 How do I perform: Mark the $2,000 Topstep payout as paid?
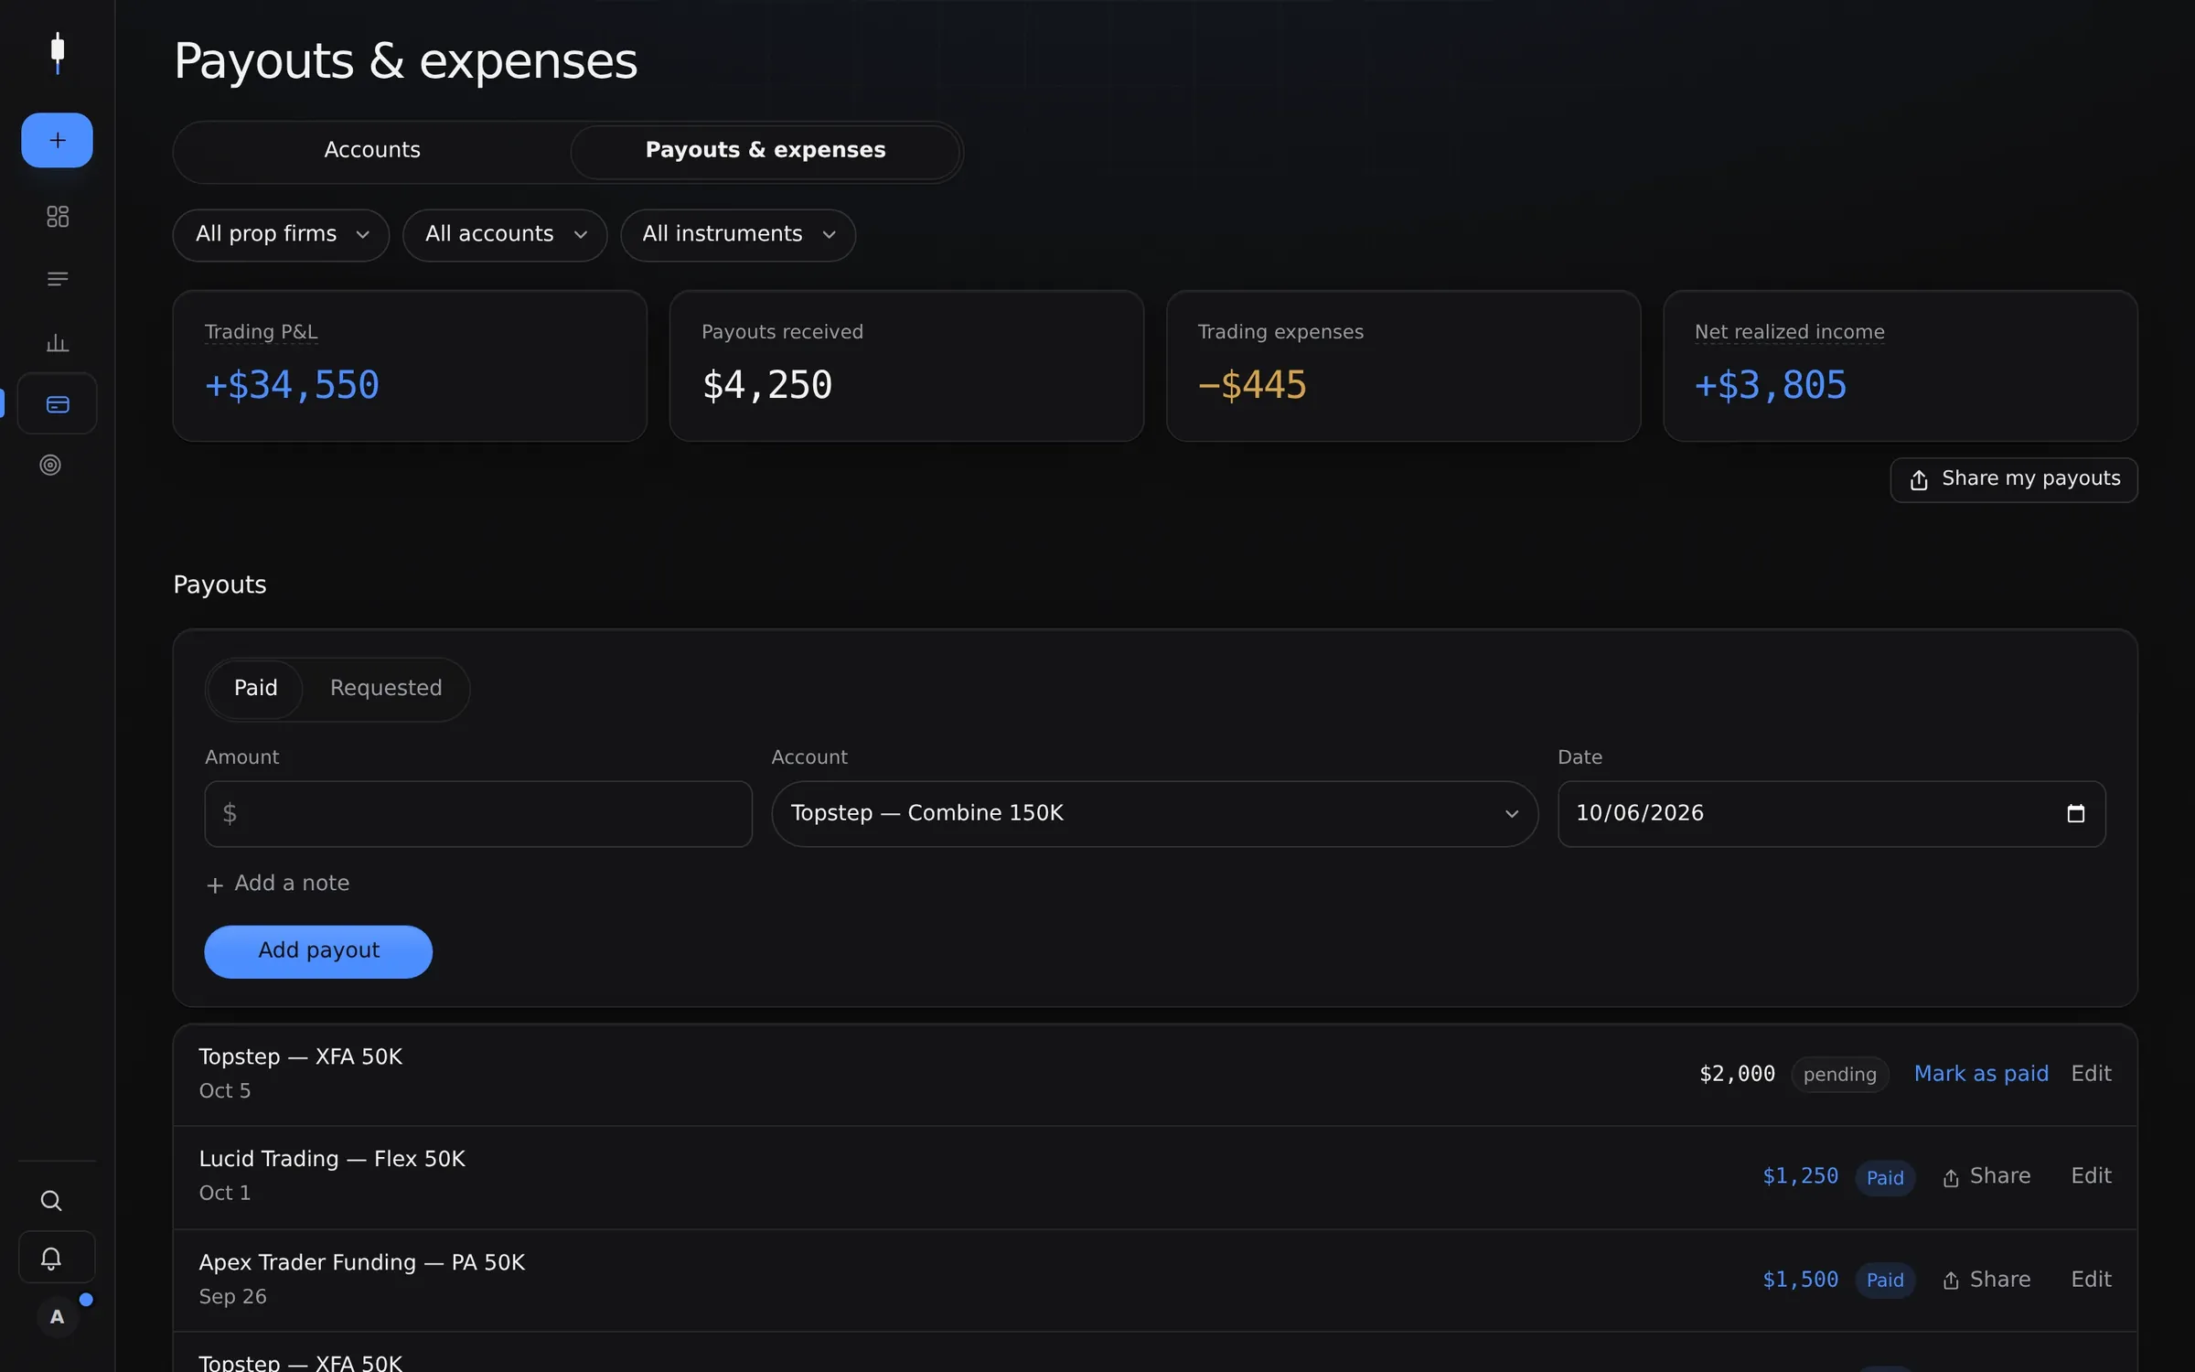click(1981, 1074)
